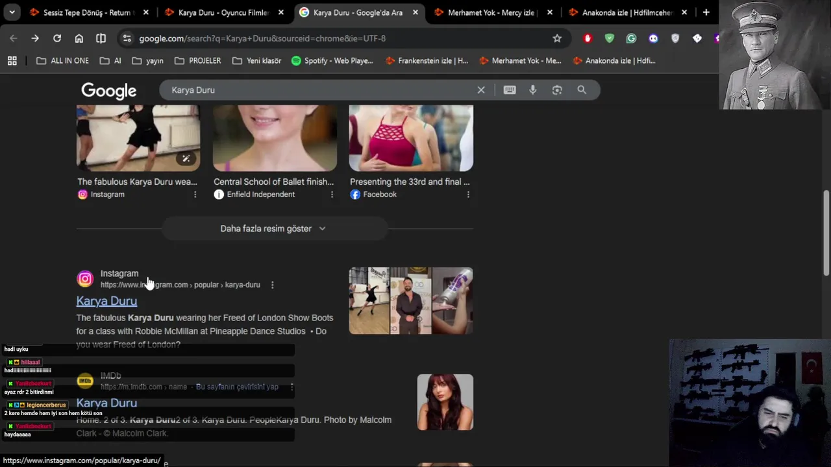The height and width of the screenshot is (467, 831).
Task: Click the Instagram favicon next to result
Action: 85,279
